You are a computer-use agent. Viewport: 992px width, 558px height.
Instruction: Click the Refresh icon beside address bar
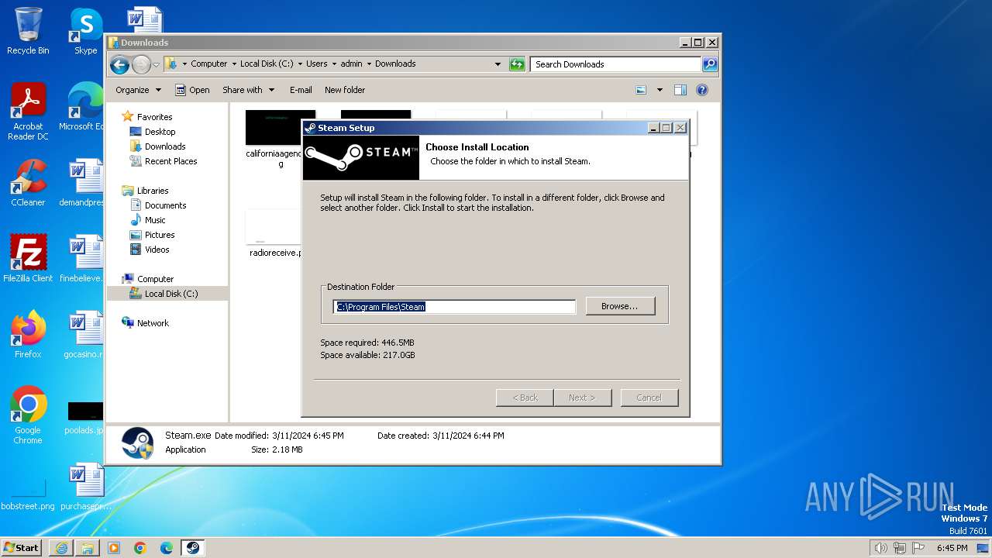click(517, 64)
